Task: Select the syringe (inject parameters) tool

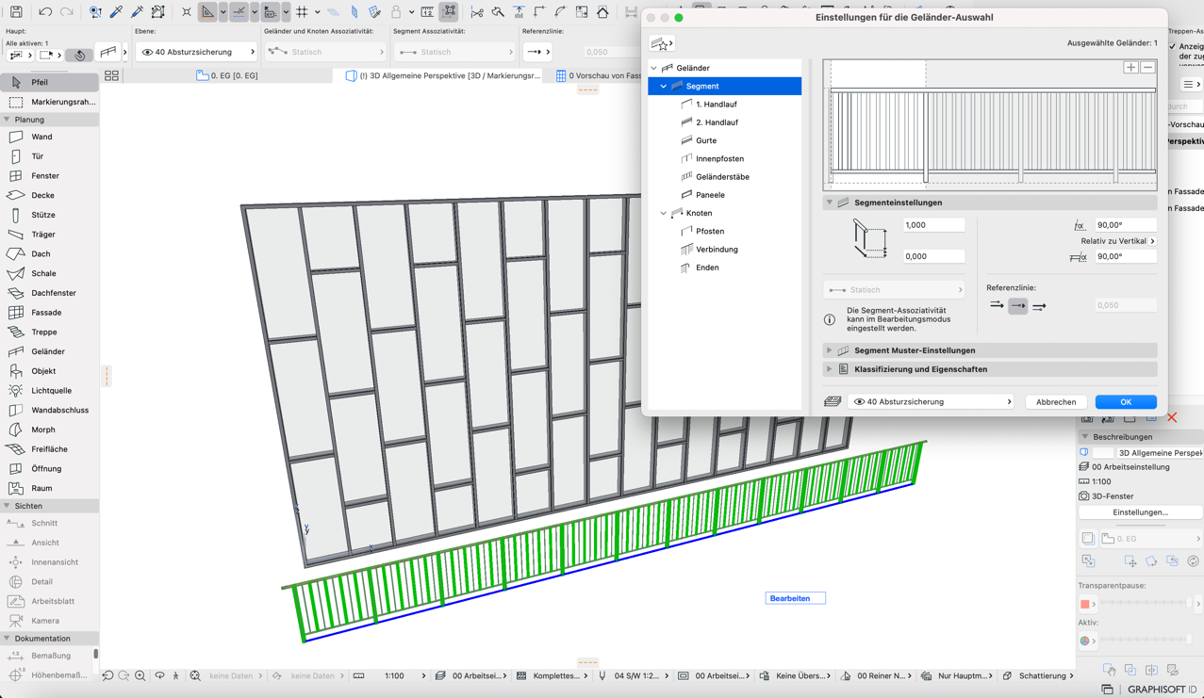Action: click(137, 12)
